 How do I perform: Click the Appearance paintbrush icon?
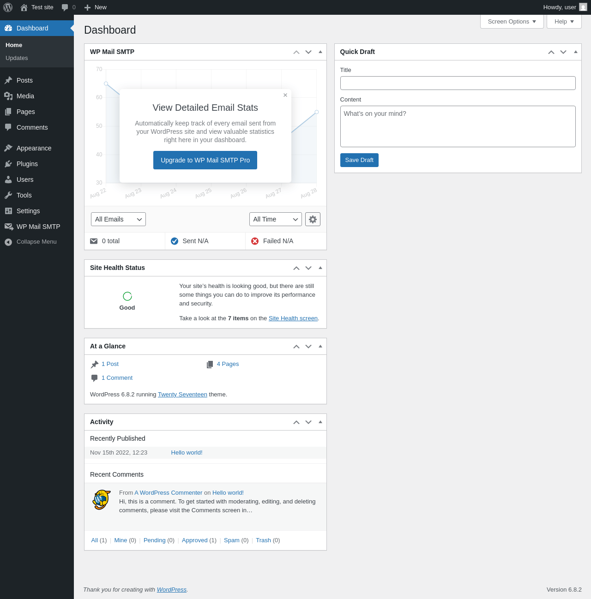click(8, 148)
